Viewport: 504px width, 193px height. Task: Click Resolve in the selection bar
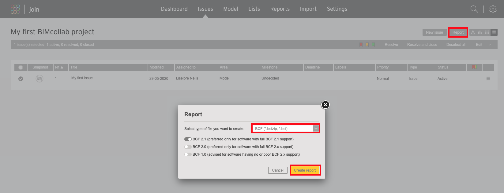coord(391,45)
